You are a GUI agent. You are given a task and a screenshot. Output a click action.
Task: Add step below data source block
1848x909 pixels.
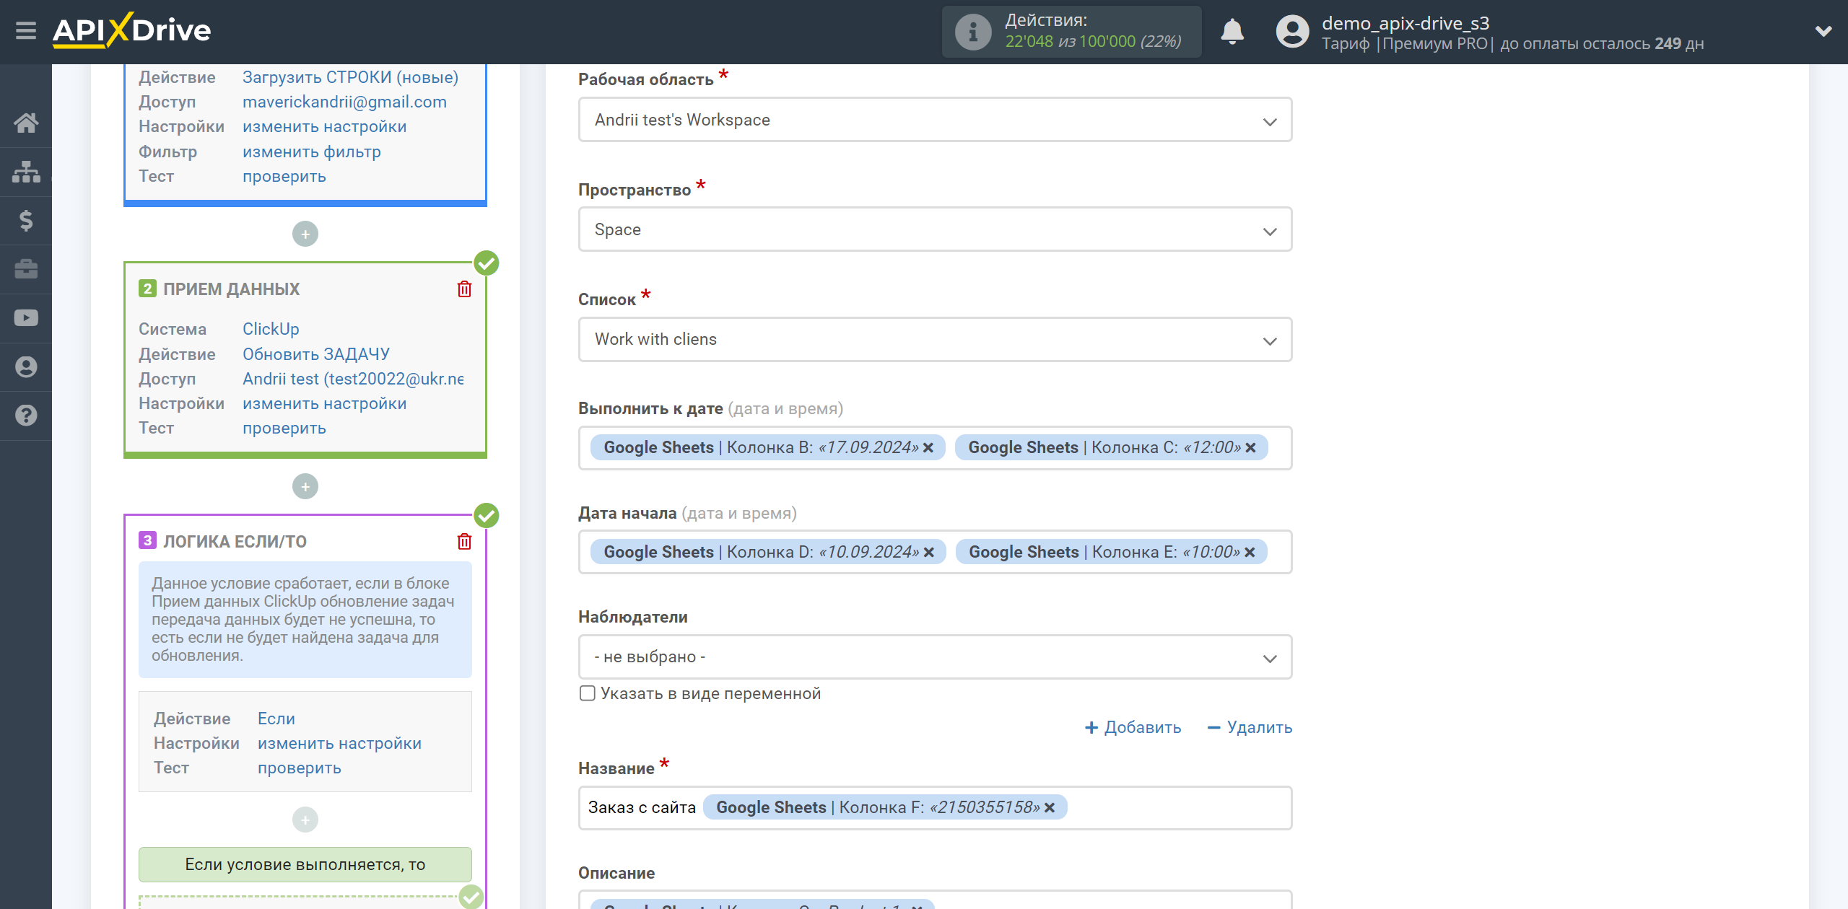(305, 234)
